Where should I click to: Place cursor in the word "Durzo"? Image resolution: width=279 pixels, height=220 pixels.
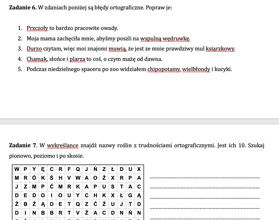[34, 49]
